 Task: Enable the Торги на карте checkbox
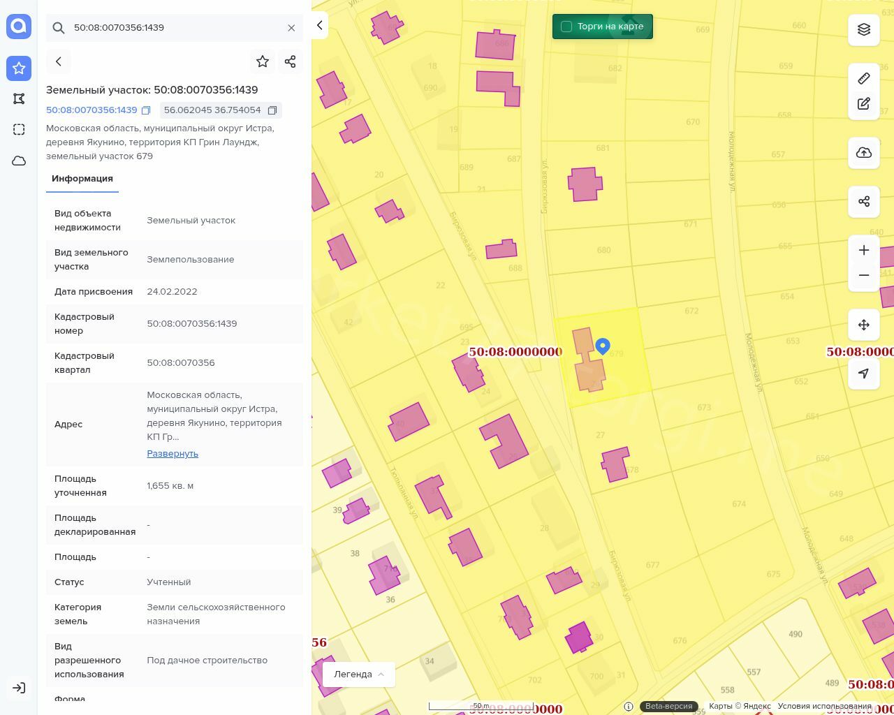(x=566, y=27)
